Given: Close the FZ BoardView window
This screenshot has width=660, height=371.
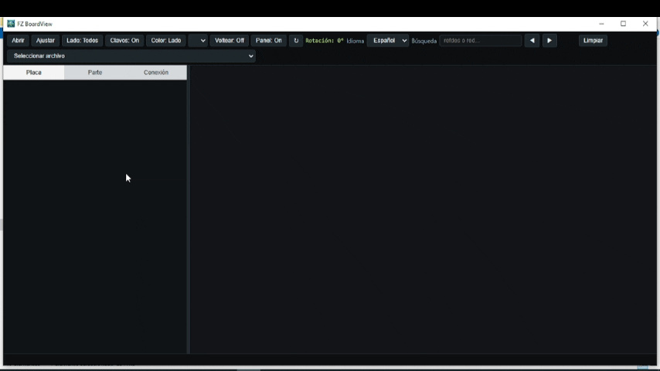Looking at the screenshot, I should (x=645, y=24).
